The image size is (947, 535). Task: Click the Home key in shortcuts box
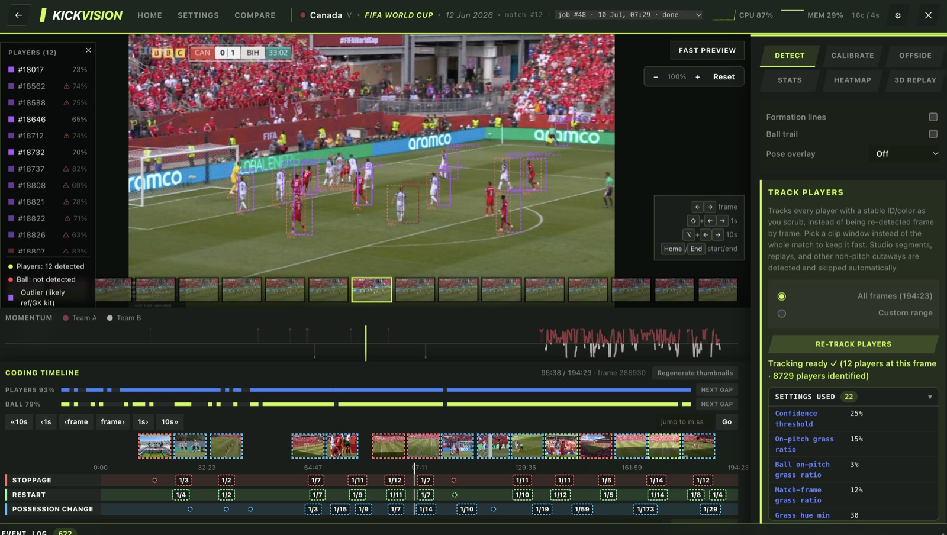point(673,249)
